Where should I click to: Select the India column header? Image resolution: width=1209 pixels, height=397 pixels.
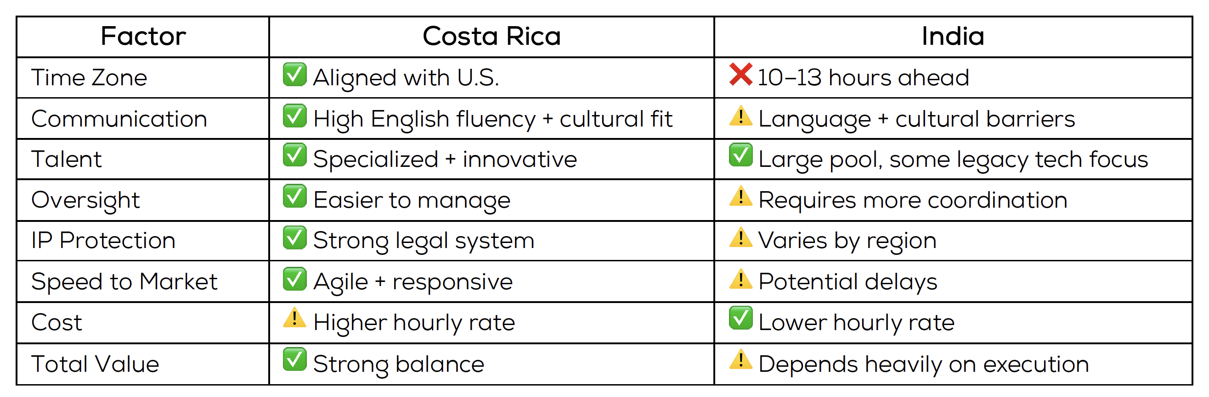(x=953, y=37)
